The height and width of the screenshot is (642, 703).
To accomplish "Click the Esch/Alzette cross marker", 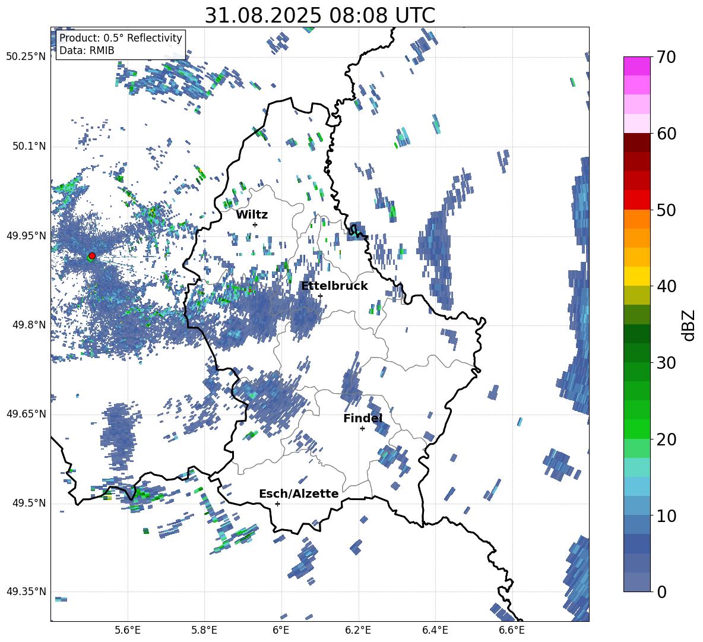I will [277, 504].
